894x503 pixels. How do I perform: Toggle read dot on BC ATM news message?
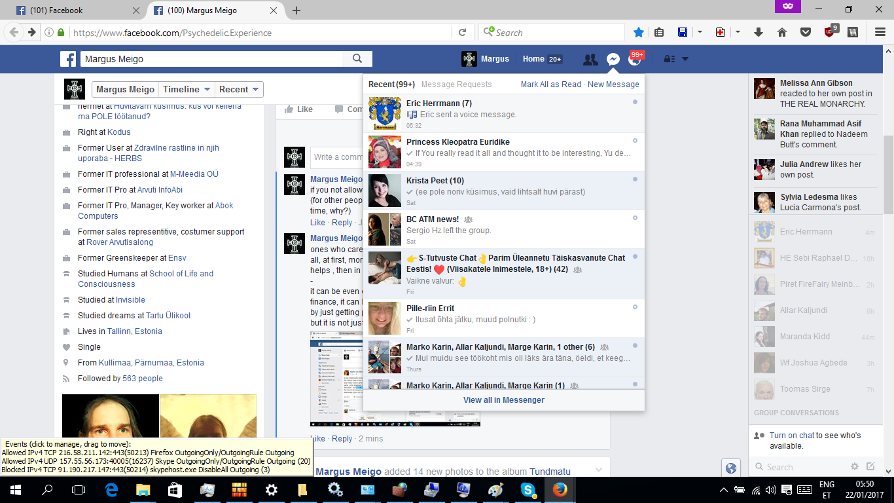(x=635, y=218)
